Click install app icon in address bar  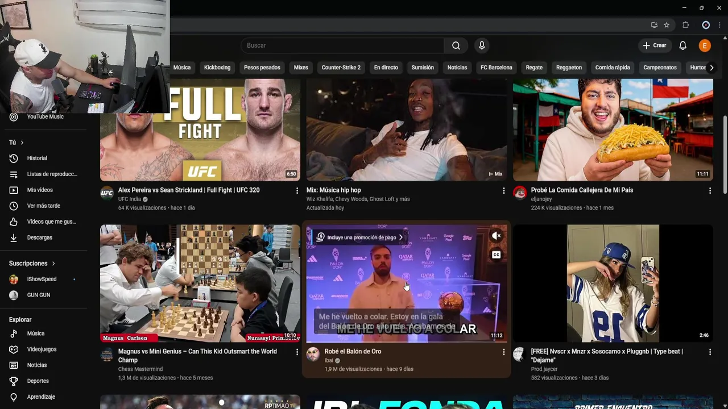(x=654, y=25)
